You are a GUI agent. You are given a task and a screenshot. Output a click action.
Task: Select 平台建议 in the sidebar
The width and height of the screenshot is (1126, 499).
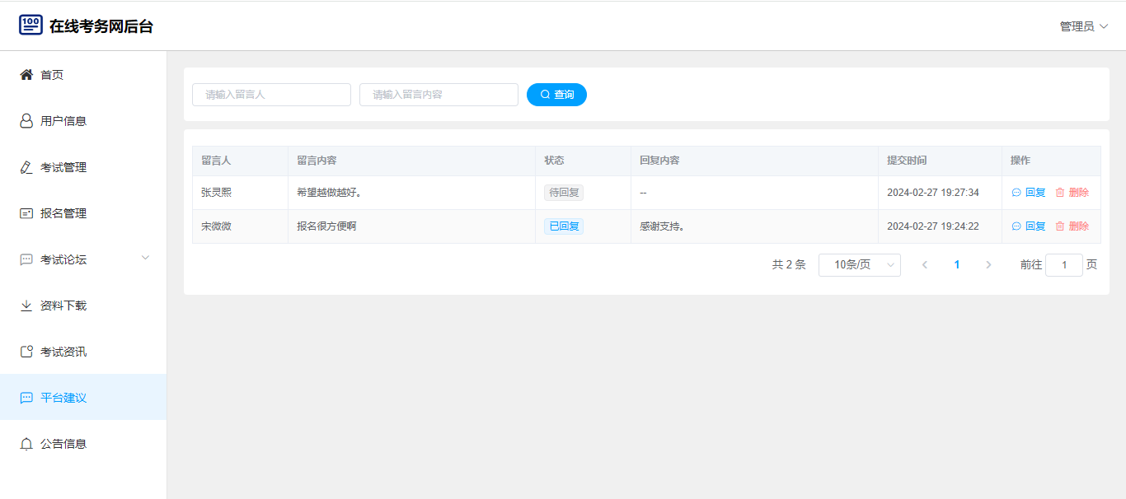coord(63,398)
